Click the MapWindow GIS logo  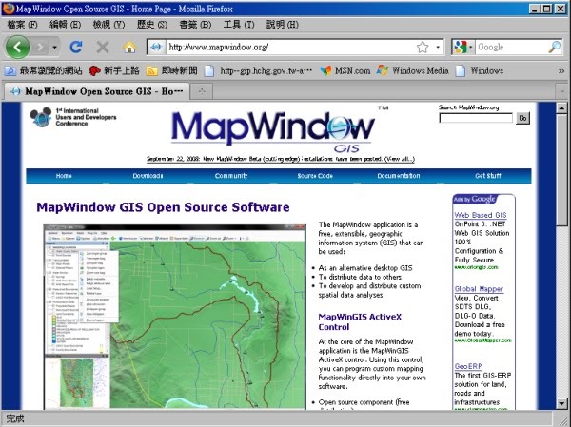point(273,131)
